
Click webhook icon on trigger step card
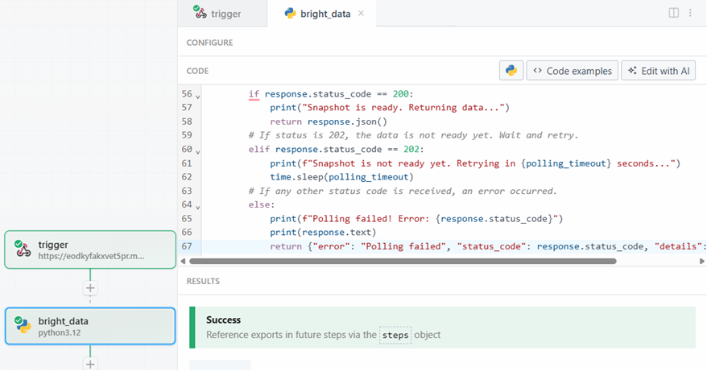click(23, 249)
